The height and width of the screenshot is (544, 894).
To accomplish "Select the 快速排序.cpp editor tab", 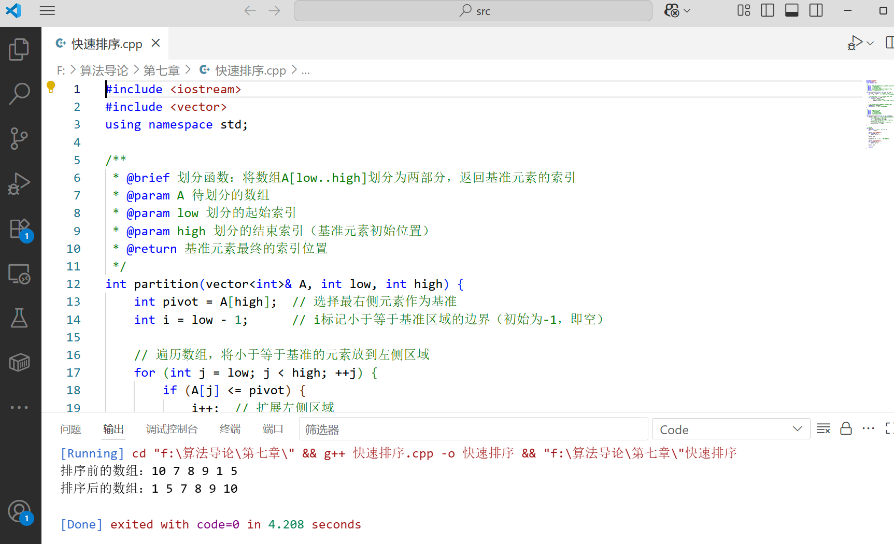I will [x=105, y=44].
